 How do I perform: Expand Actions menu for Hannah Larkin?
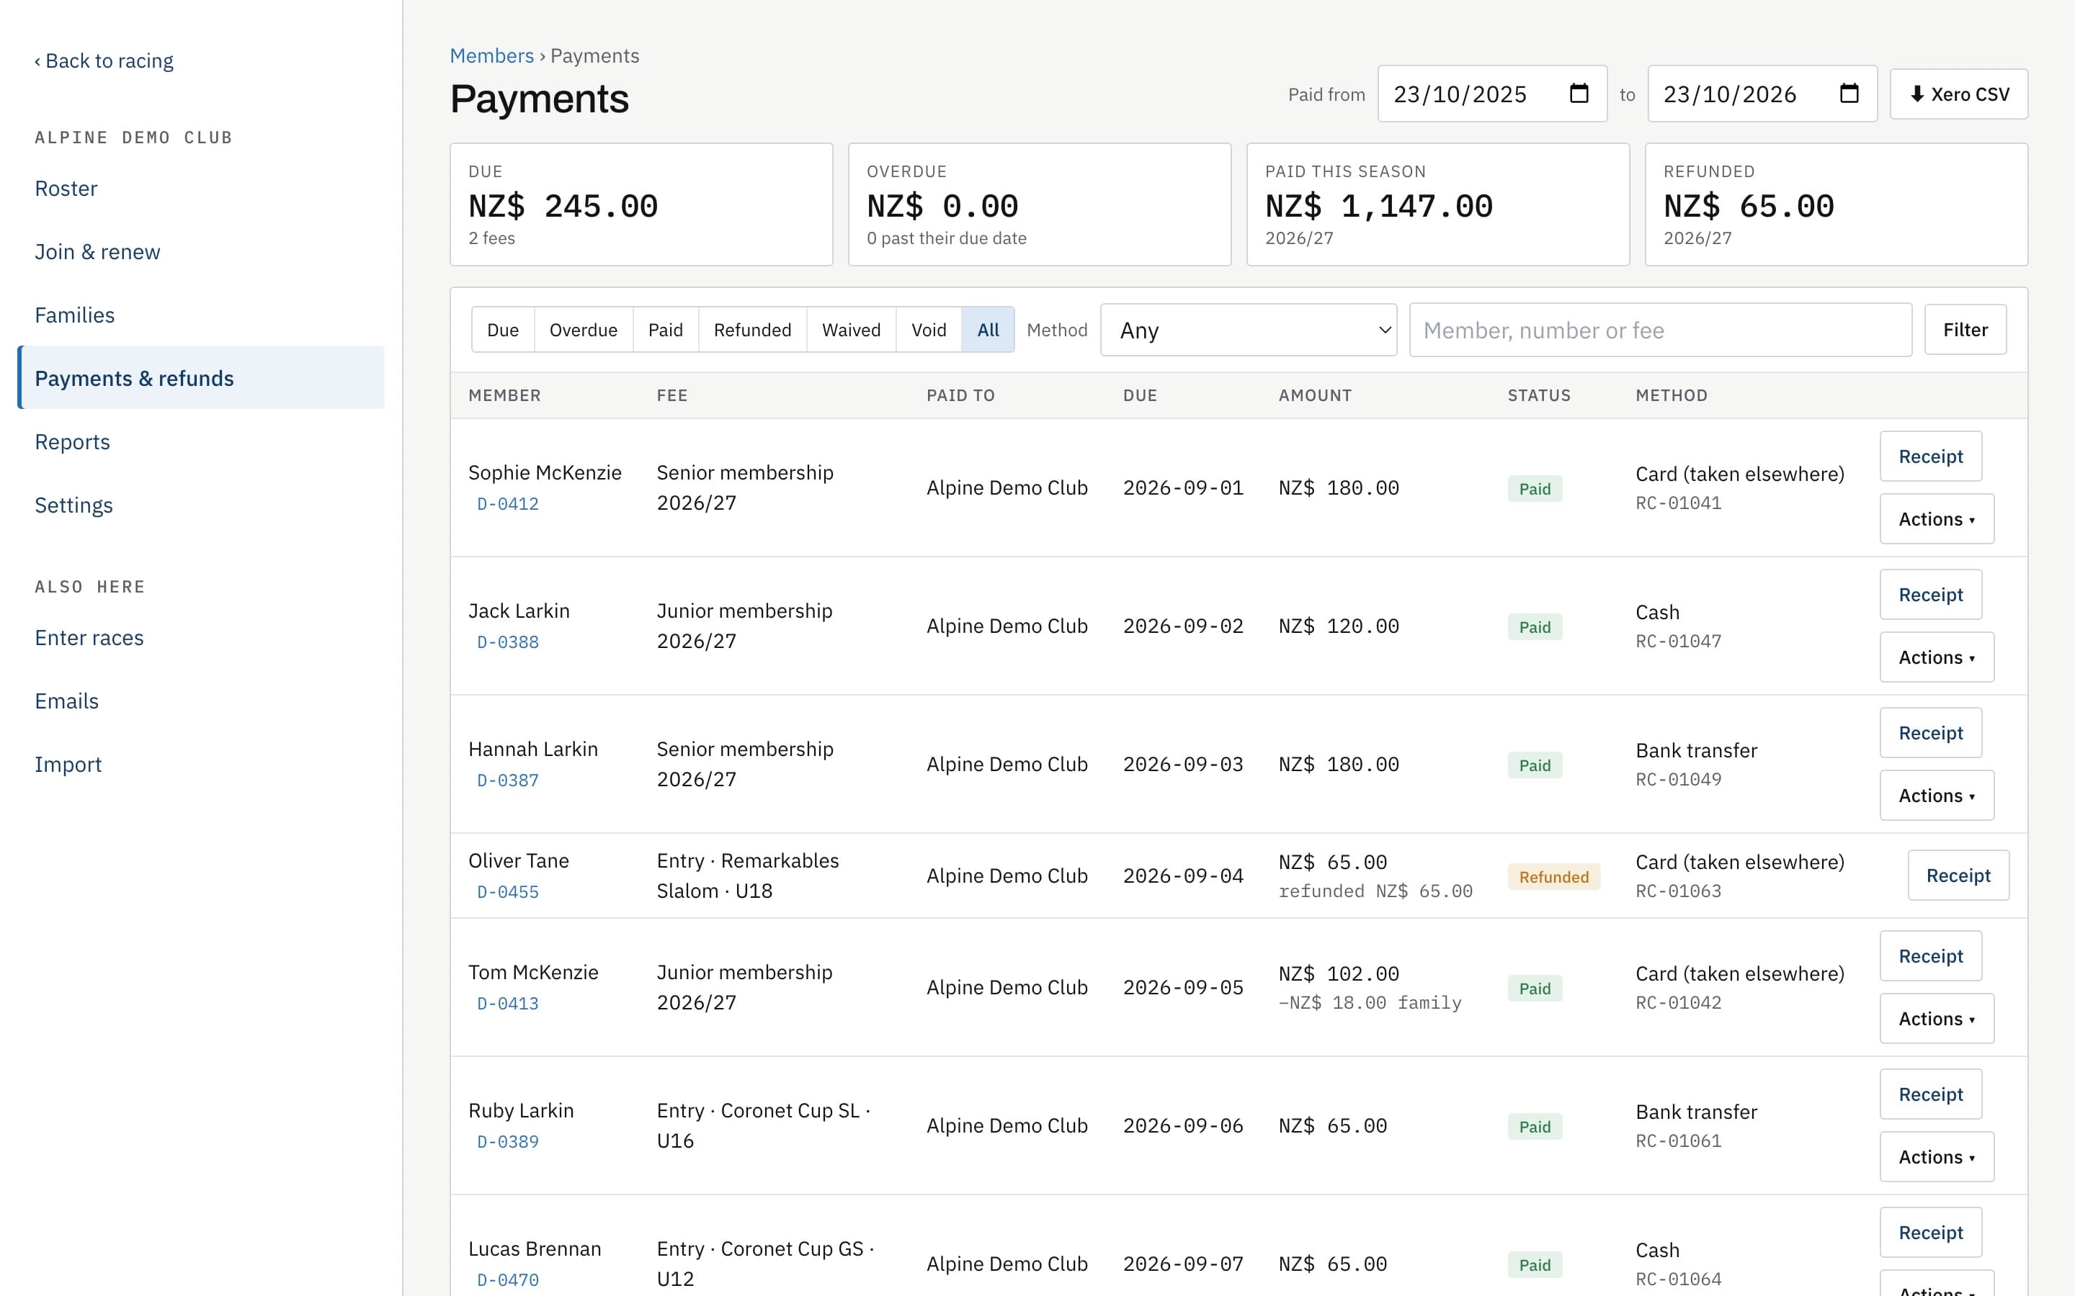1937,796
